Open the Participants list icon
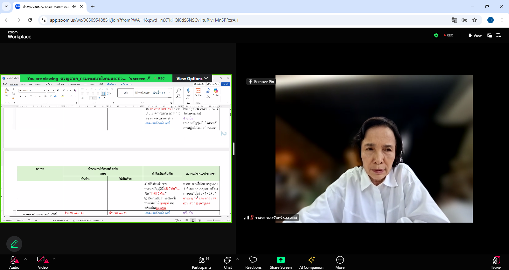Image resolution: width=509 pixels, height=270 pixels. 201,260
